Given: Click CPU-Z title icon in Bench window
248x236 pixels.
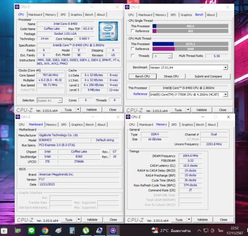Looking at the screenshot, I should pos(127,7).
